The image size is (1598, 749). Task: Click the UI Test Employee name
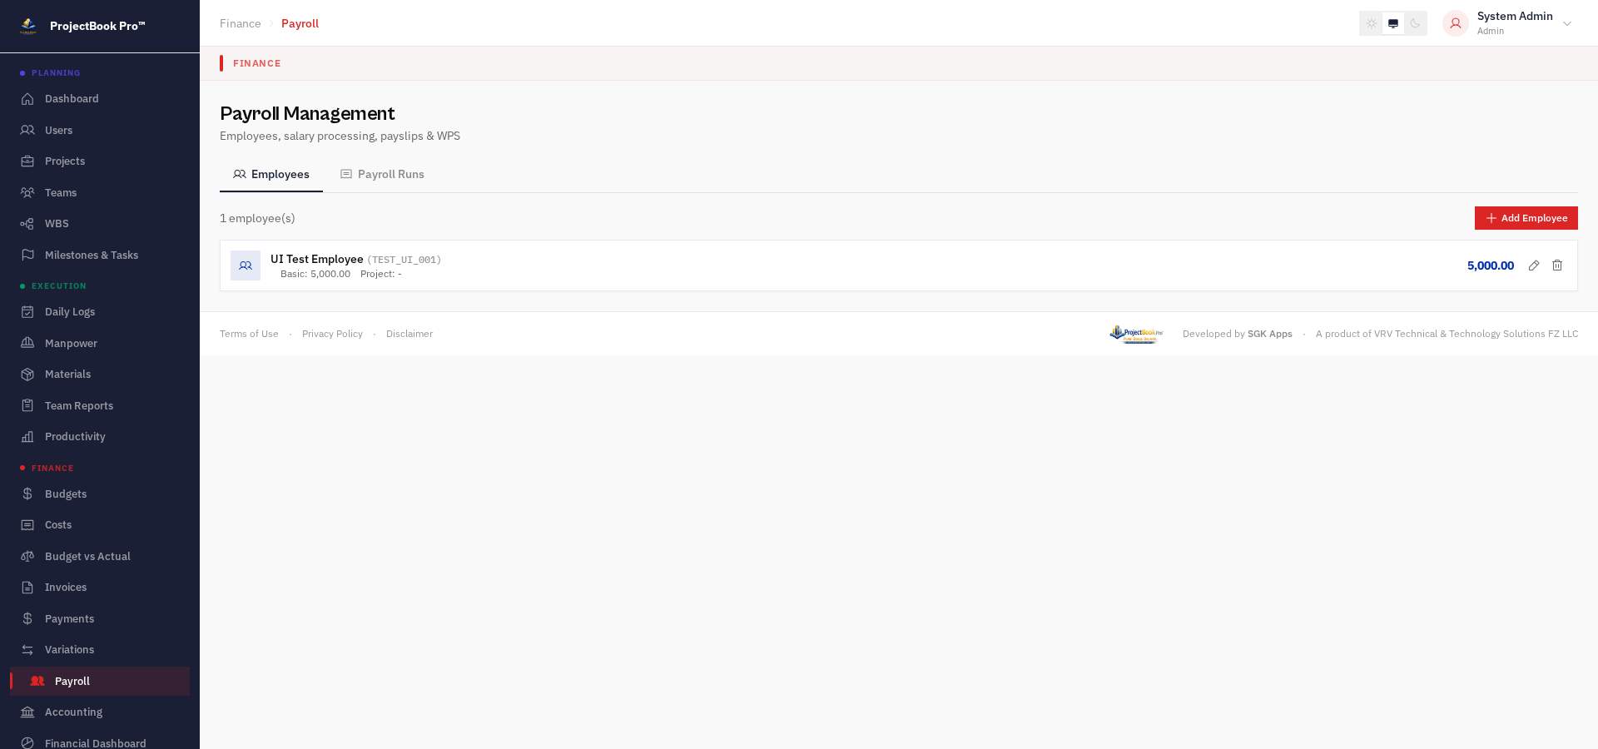[x=317, y=259]
